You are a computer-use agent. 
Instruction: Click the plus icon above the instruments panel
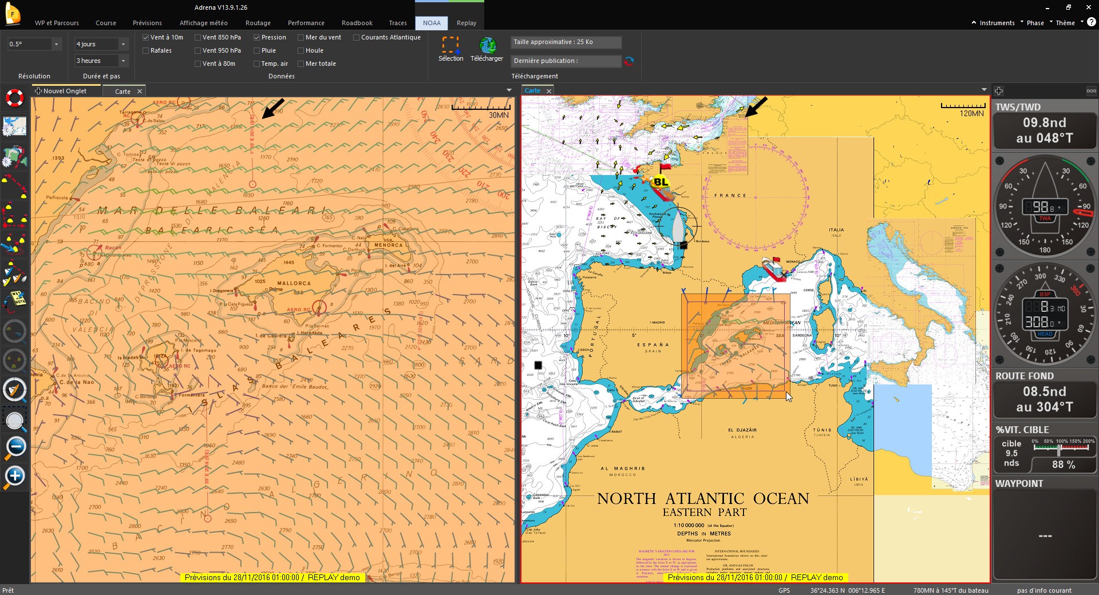pyautogui.click(x=999, y=91)
